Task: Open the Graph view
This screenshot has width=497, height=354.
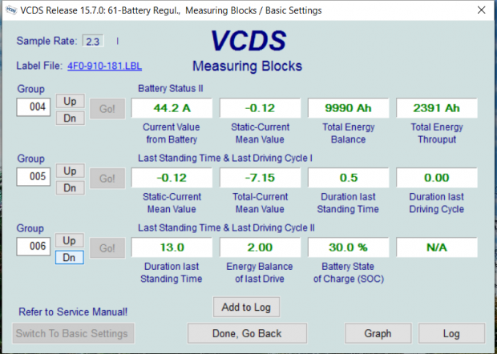Action: tap(378, 333)
